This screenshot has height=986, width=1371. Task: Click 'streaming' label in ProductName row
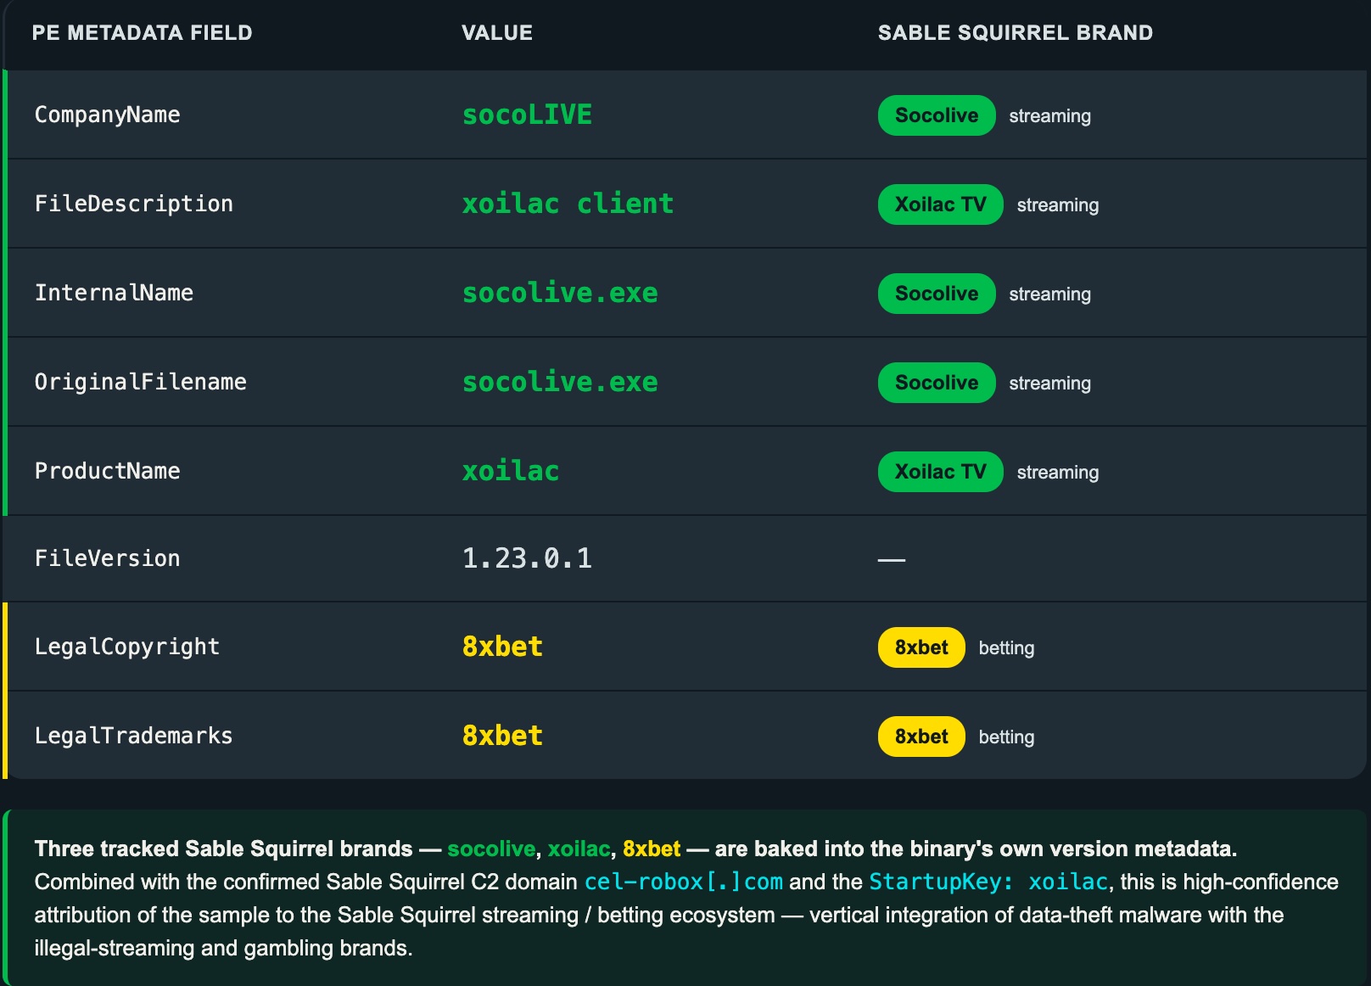tap(1058, 473)
